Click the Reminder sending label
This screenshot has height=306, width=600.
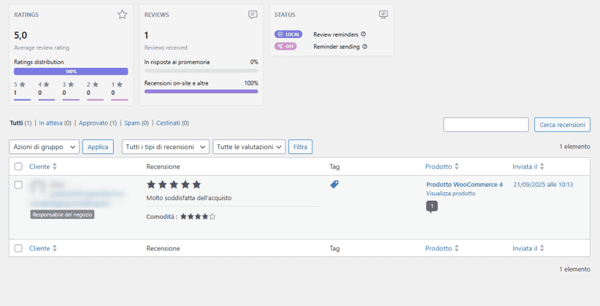click(x=336, y=47)
